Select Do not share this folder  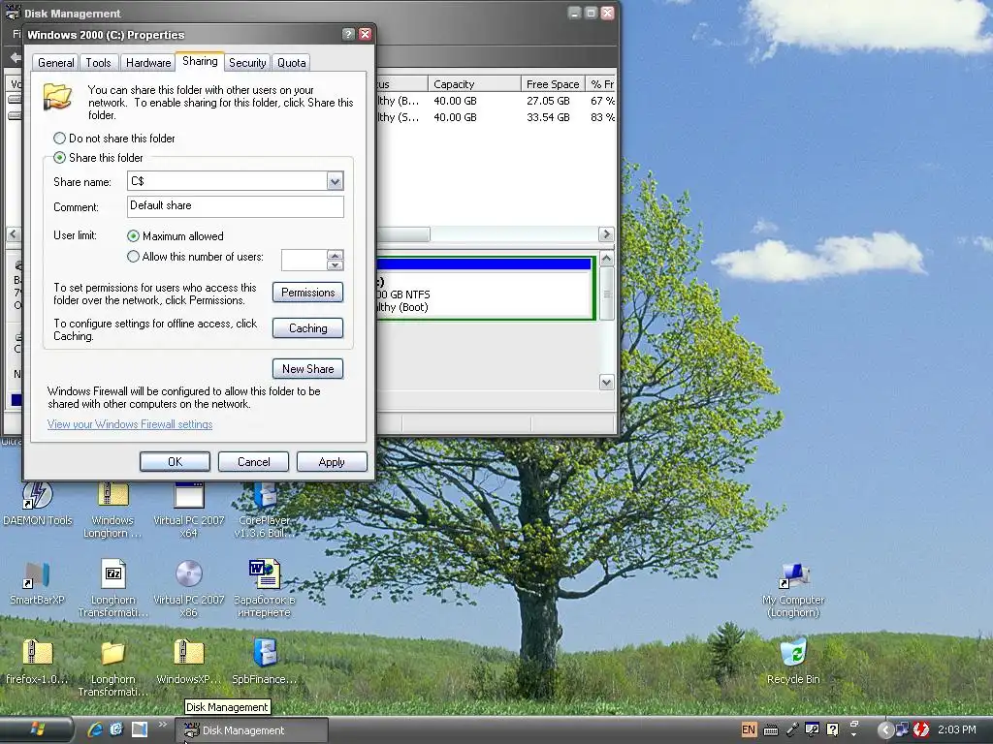point(114,138)
